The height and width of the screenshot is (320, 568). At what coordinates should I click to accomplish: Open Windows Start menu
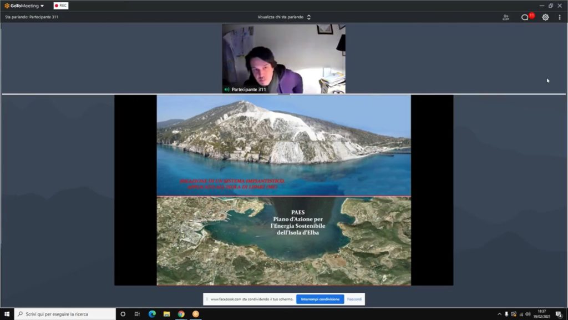pyautogui.click(x=7, y=314)
